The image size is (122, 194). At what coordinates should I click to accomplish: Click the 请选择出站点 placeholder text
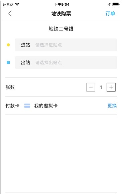[48, 62]
